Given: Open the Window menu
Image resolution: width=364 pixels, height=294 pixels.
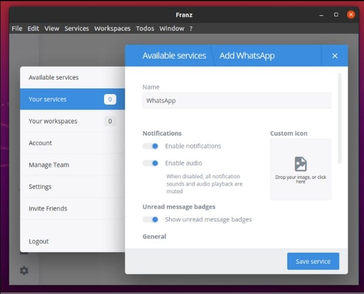Looking at the screenshot, I should click(172, 28).
